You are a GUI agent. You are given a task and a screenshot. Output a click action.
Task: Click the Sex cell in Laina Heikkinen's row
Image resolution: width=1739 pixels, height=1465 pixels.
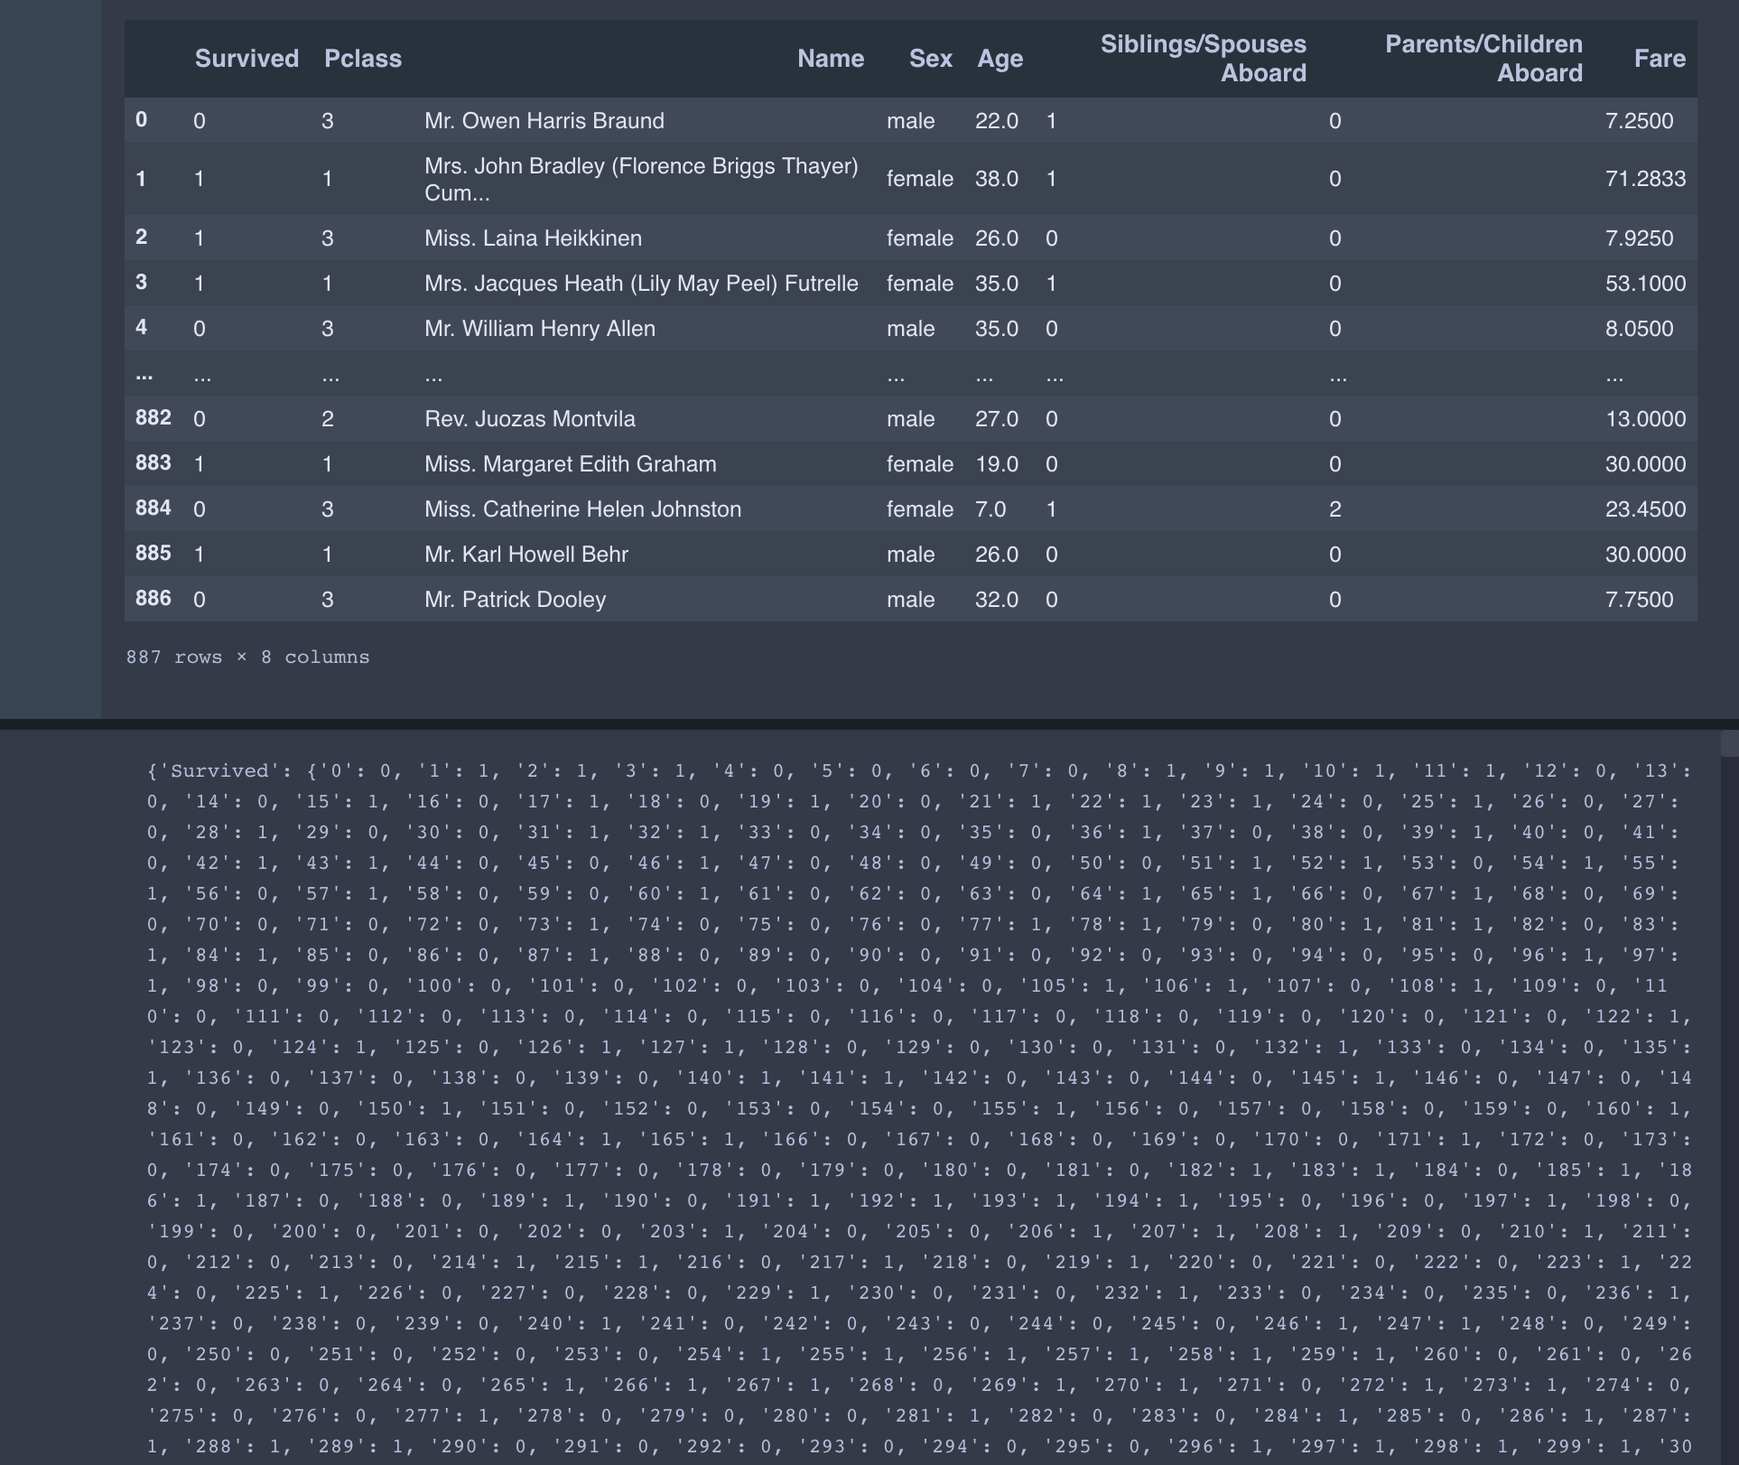(920, 238)
